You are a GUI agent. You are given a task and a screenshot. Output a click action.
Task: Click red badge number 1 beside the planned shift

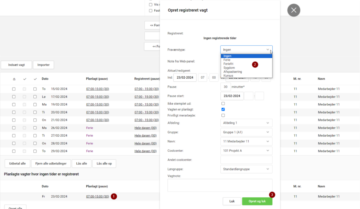coord(113,196)
